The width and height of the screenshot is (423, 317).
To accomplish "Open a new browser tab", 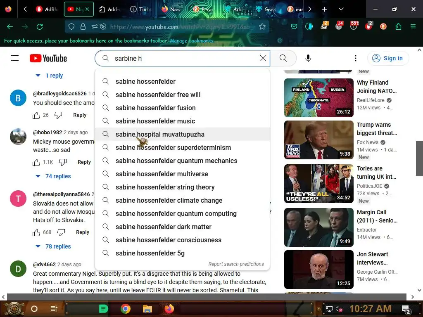I will click(325, 9).
